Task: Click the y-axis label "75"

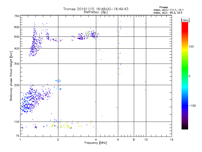Action: coord(18,136)
